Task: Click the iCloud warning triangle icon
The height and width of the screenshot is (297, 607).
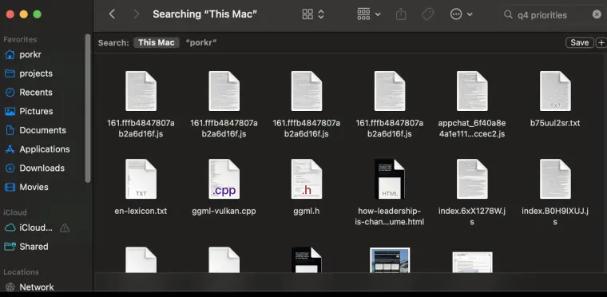Action: [x=64, y=228]
